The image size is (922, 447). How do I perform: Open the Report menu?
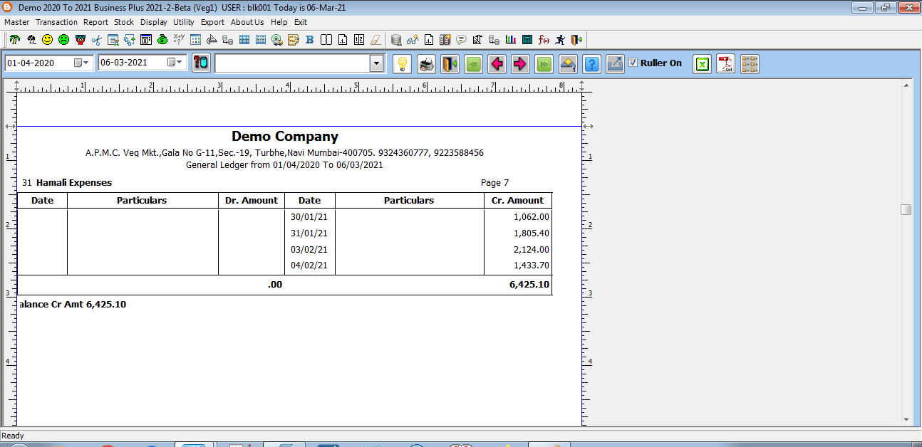click(95, 22)
